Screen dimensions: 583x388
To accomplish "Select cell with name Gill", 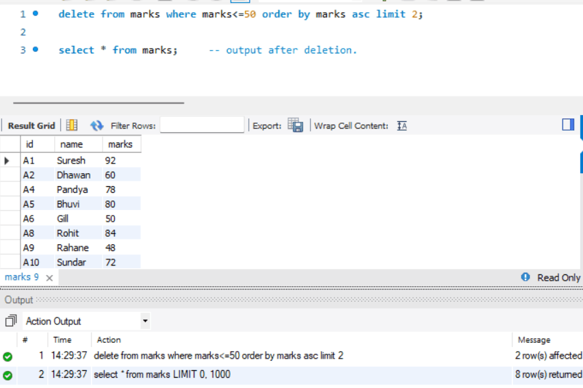I will point(79,218).
